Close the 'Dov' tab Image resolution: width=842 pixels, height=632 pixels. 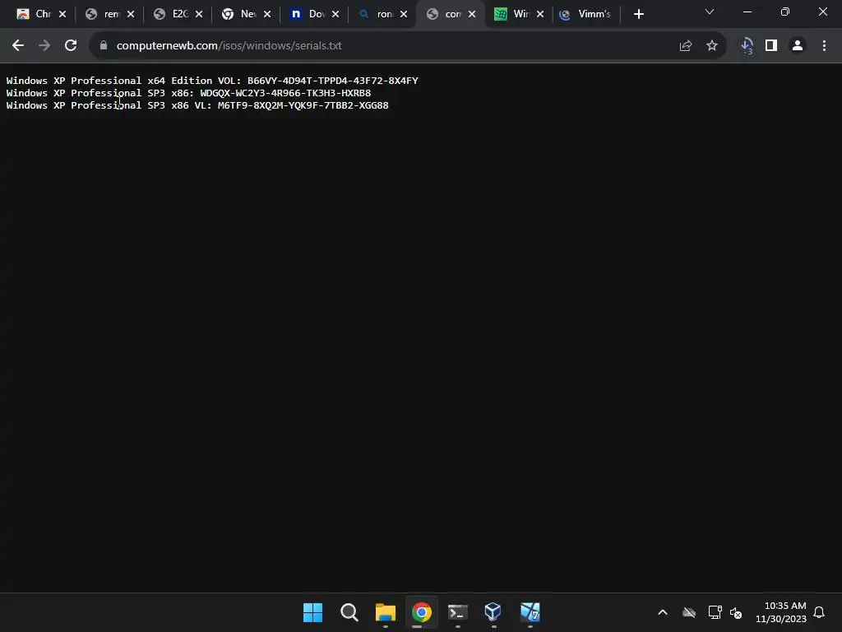click(335, 14)
